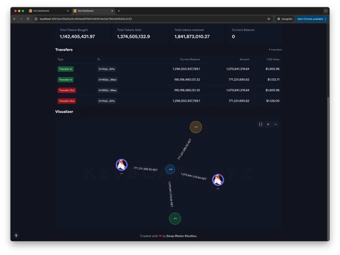
Task: Expand the tab search chevron
Action: (x=325, y=11)
